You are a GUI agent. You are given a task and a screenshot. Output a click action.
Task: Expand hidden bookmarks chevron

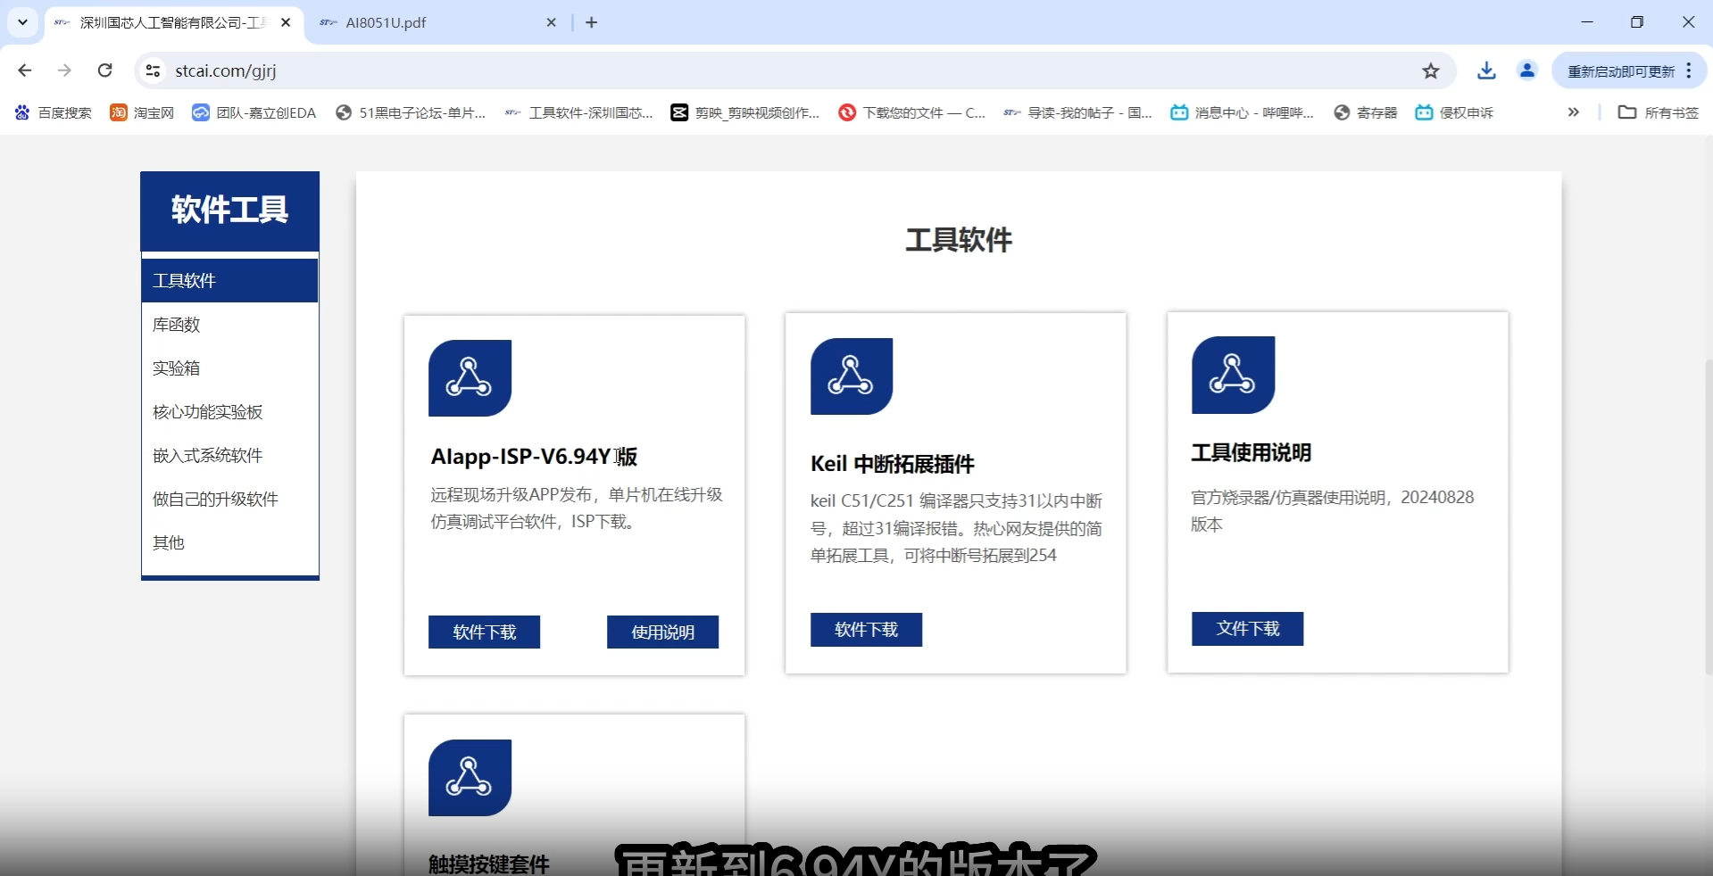pyautogui.click(x=1573, y=112)
